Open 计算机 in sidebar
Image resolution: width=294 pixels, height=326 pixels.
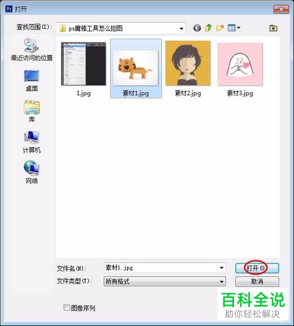tap(32, 142)
